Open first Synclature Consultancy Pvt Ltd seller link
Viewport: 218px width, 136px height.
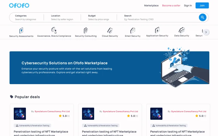[x=52, y=111]
